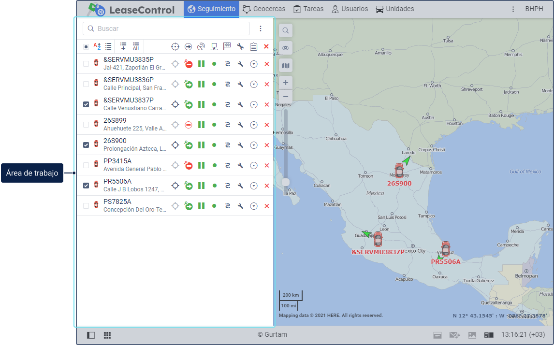Image resolution: width=554 pixels, height=345 pixels.
Task: Toggle map visibility eye icon
Action: pos(286,48)
